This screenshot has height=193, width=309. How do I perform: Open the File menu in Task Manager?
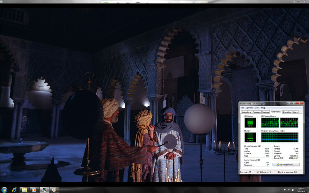[242, 108]
